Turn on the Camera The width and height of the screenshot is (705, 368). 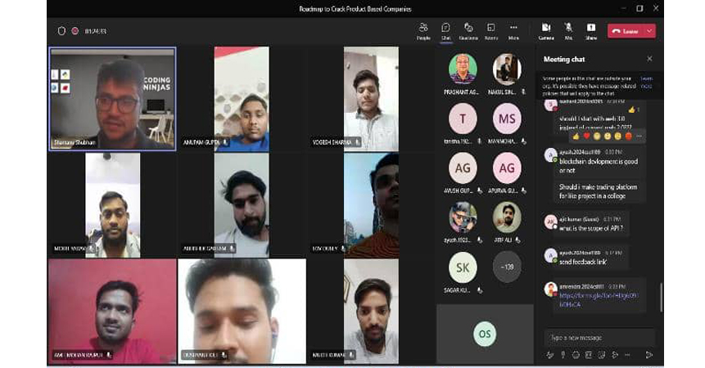pos(546,30)
